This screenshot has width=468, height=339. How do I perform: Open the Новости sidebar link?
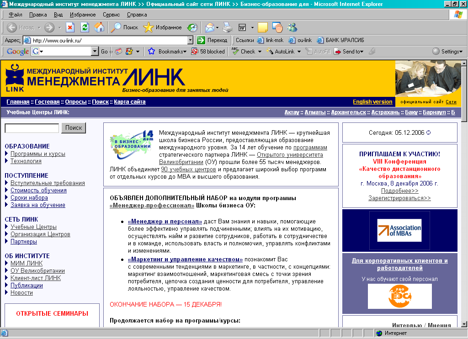(21, 293)
